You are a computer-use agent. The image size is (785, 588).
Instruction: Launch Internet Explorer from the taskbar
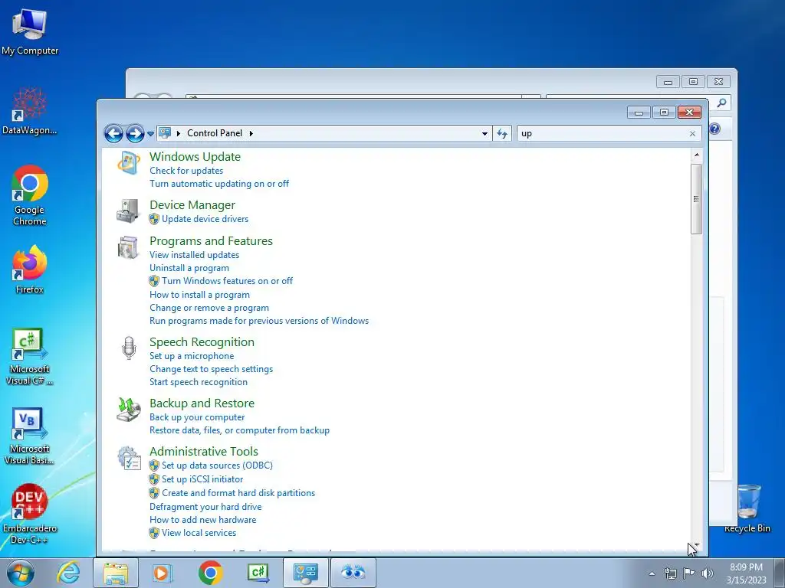pyautogui.click(x=68, y=573)
